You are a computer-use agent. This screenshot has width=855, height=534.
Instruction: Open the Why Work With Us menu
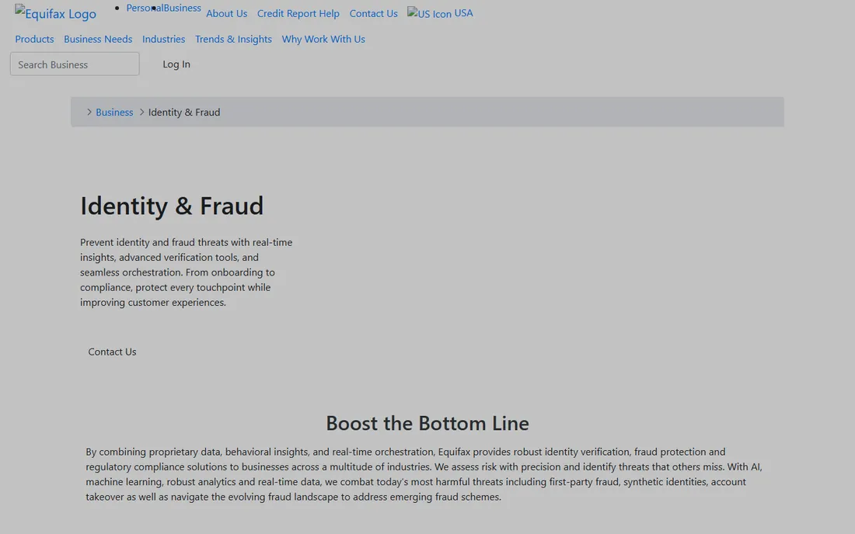pos(323,39)
